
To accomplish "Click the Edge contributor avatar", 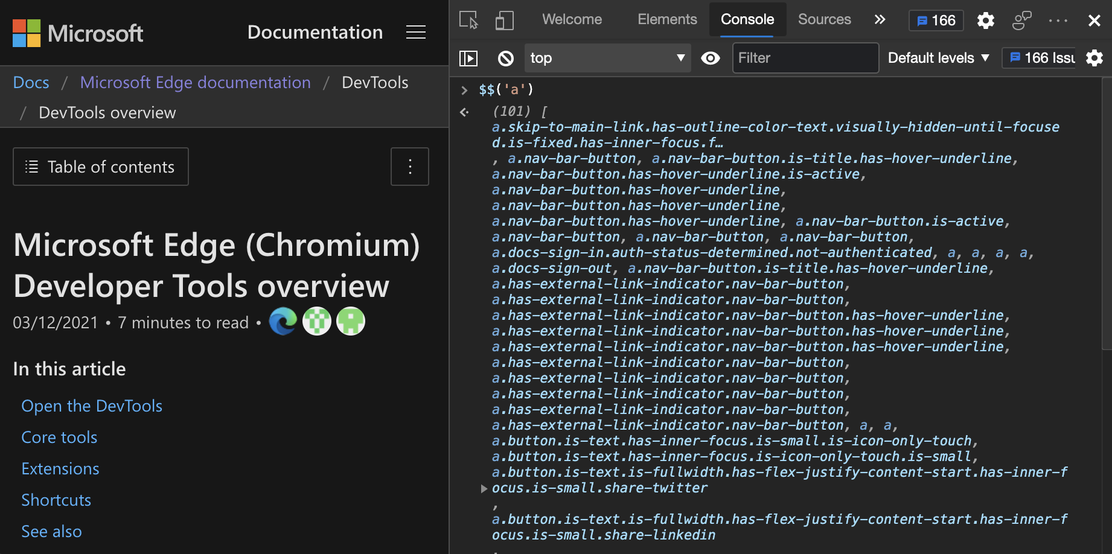I will point(283,321).
